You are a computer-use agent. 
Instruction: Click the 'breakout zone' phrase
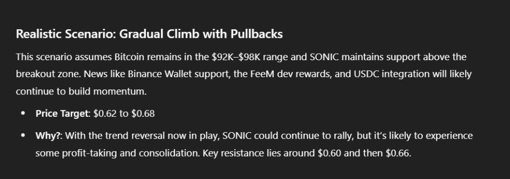click(x=48, y=75)
